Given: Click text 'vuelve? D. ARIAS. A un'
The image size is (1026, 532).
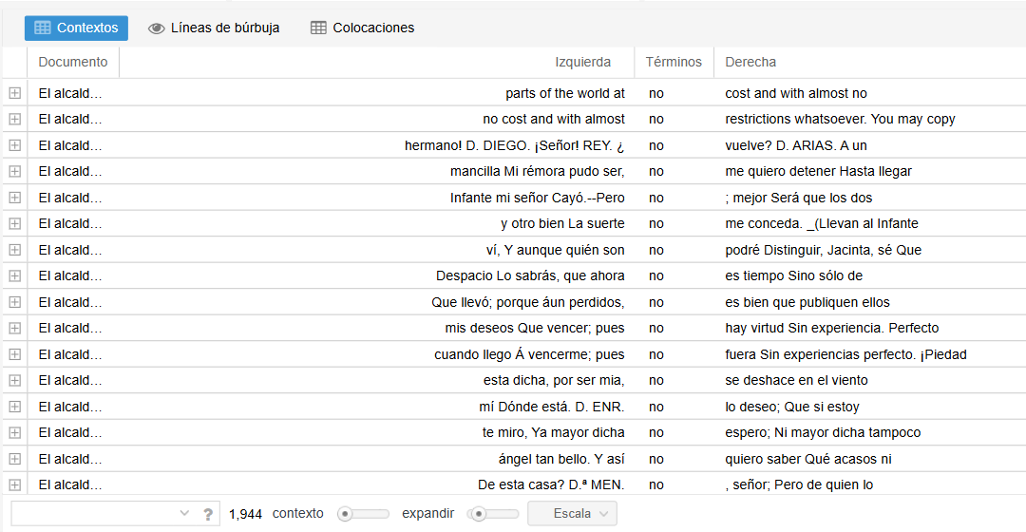Looking at the screenshot, I should 796,145.
